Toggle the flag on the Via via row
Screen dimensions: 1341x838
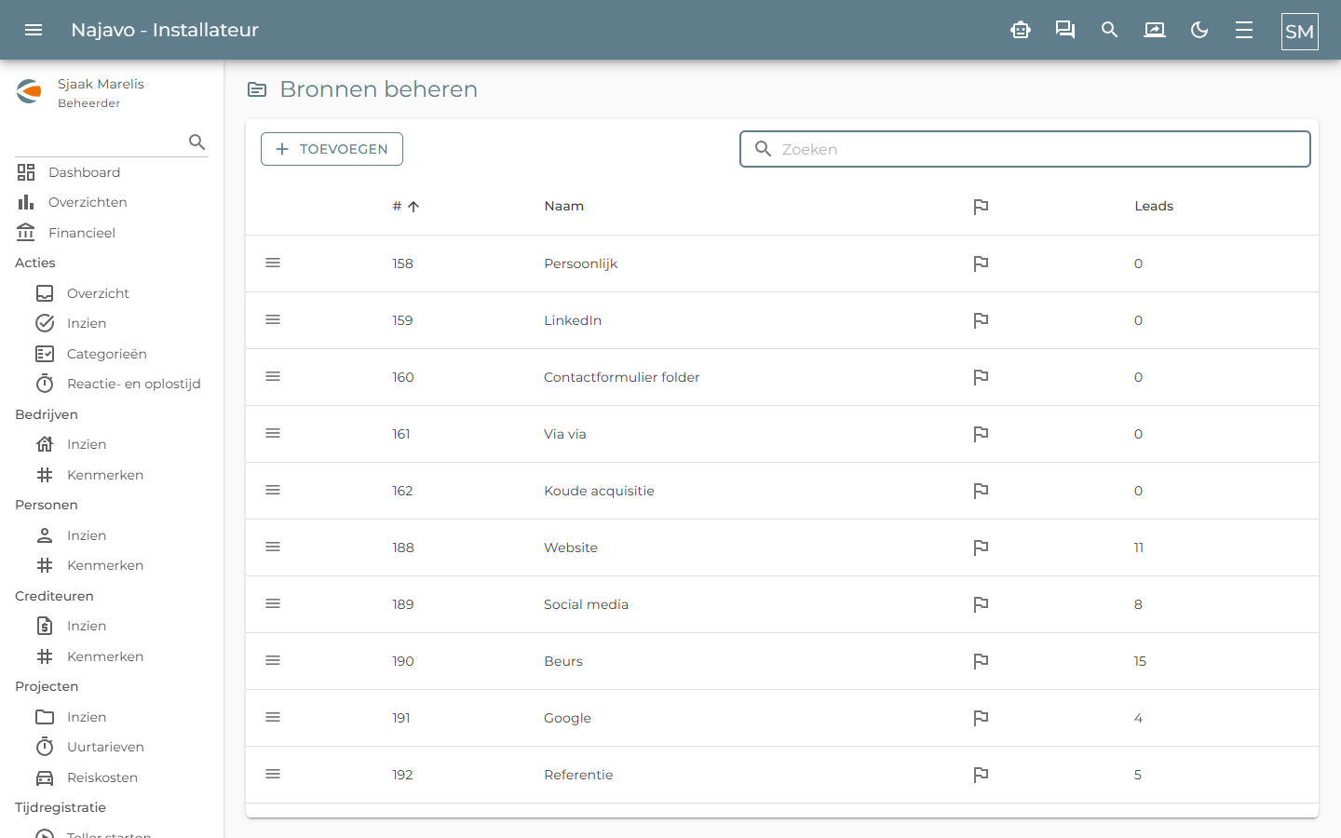pos(981,434)
